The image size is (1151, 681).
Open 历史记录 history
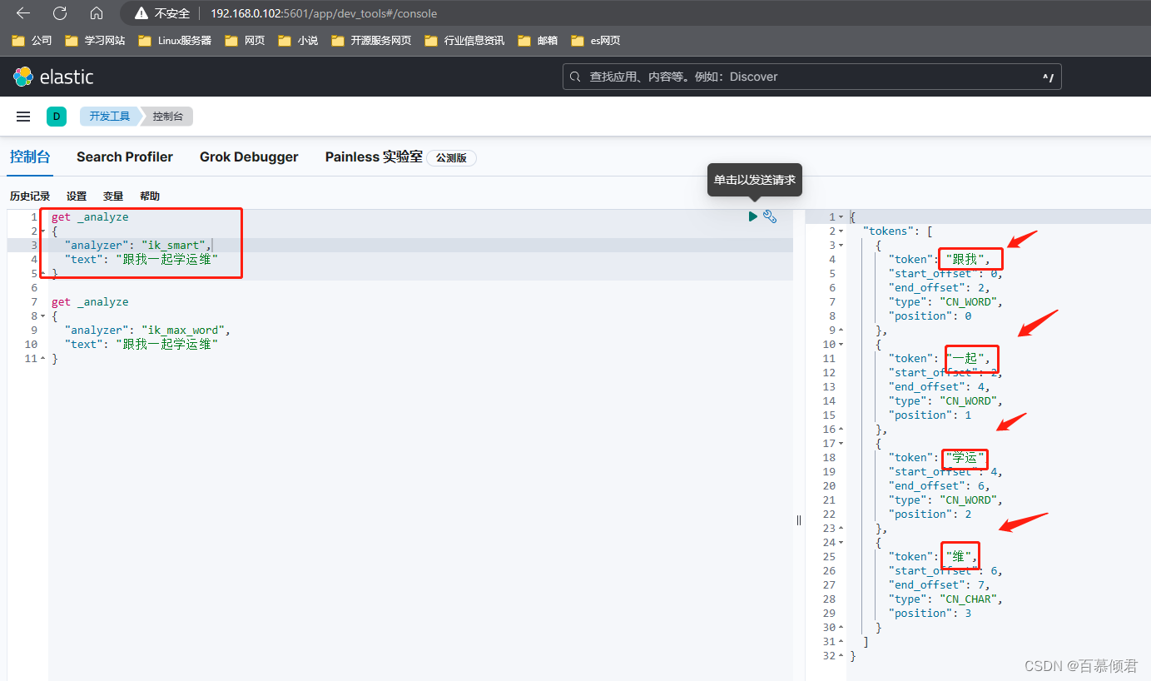pyautogui.click(x=30, y=196)
